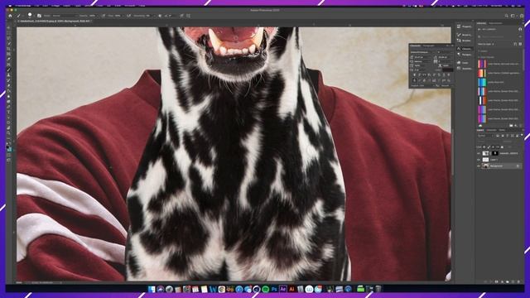The width and height of the screenshot is (530, 298).
Task: Select the layer mask thumbnail on the top layer
Action: [x=495, y=153]
